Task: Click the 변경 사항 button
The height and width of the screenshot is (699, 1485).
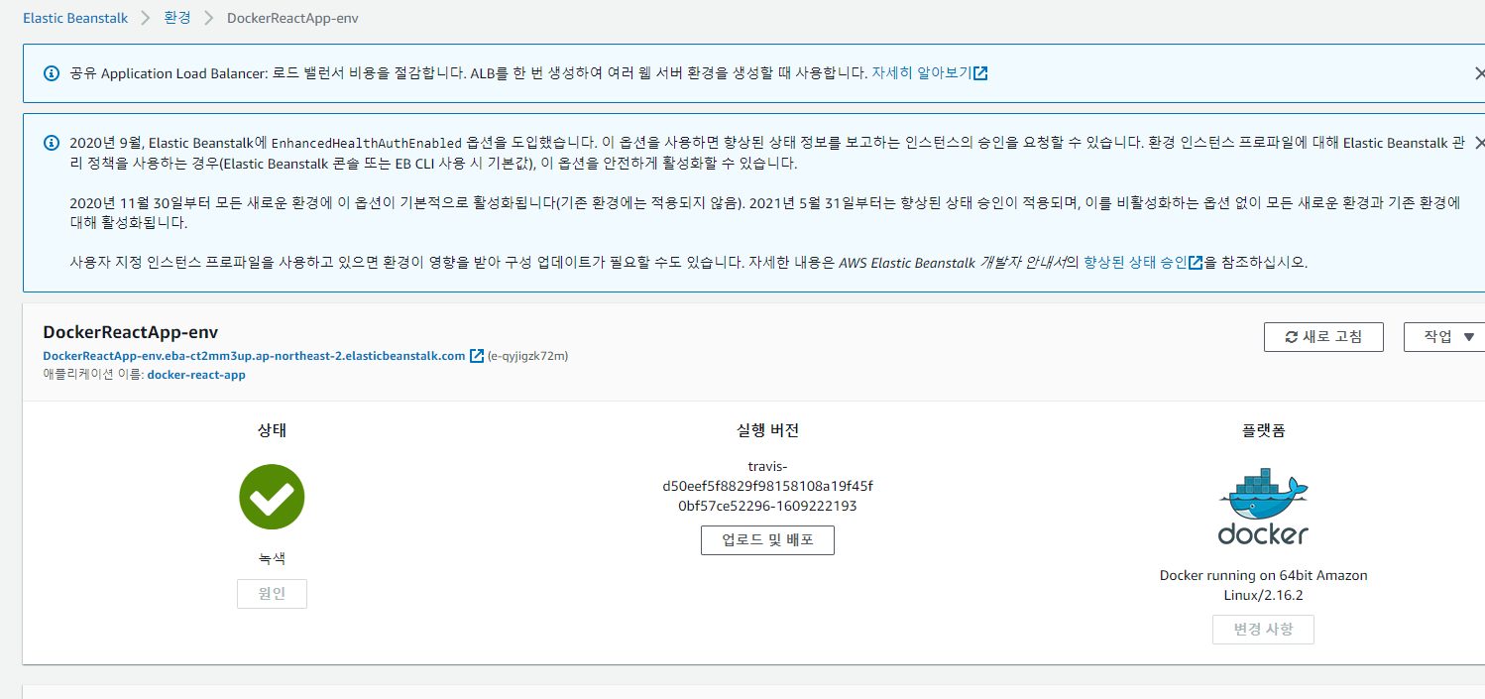Action: coord(1263,630)
